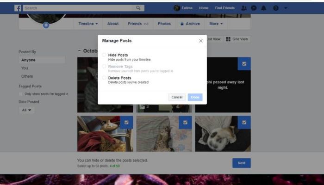
Task: Open the Date Posted All dropdown
Action: (x=27, y=110)
